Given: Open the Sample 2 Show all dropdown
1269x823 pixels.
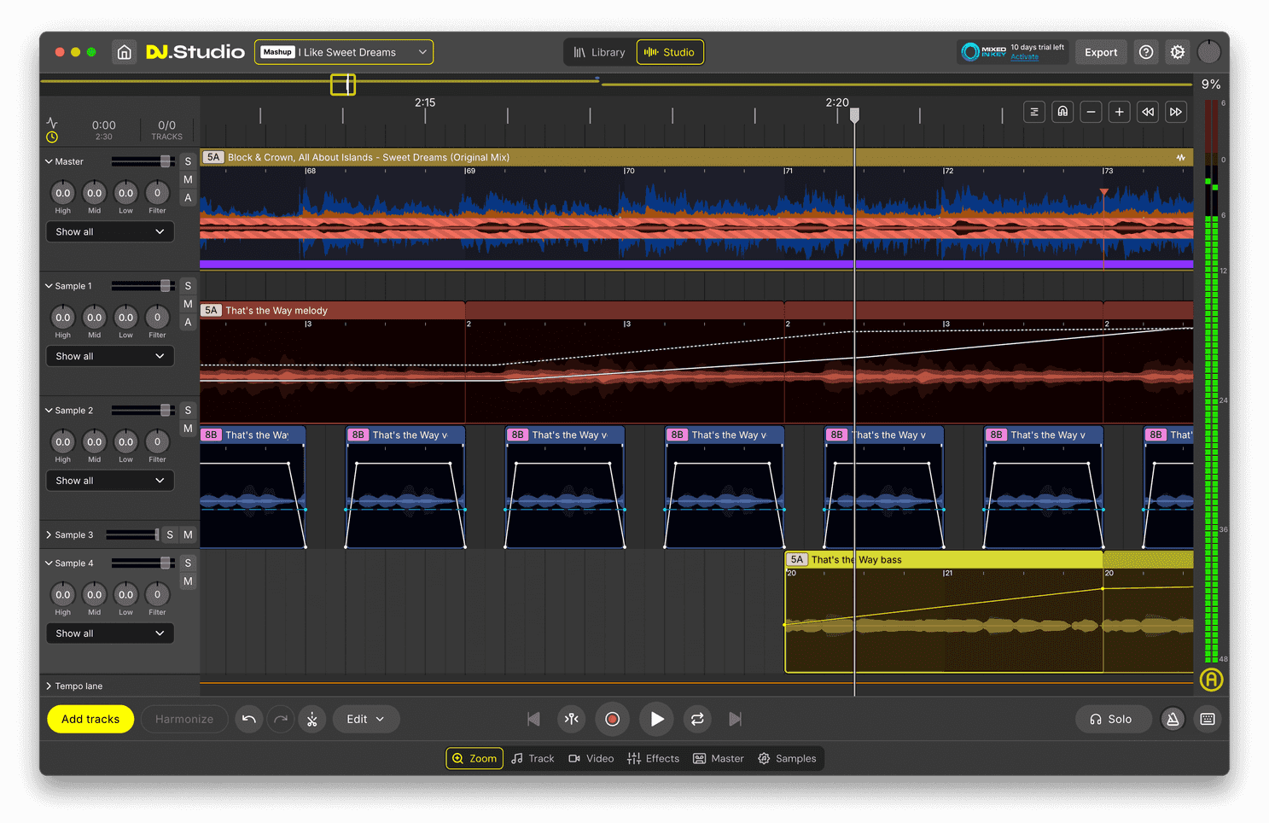Looking at the screenshot, I should 109,481.
